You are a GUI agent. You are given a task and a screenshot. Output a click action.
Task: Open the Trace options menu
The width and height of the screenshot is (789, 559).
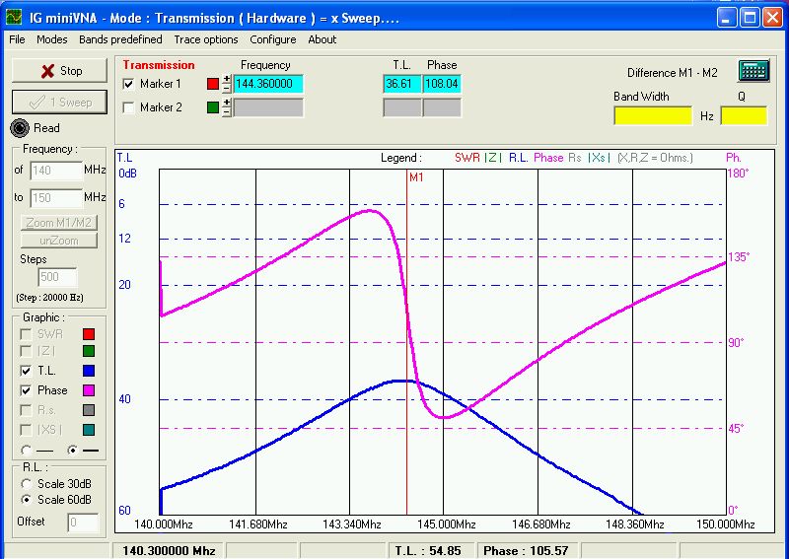point(206,39)
